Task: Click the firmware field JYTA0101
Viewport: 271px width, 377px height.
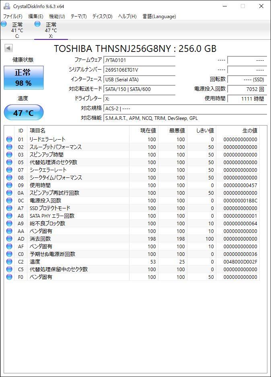Action: (140, 60)
